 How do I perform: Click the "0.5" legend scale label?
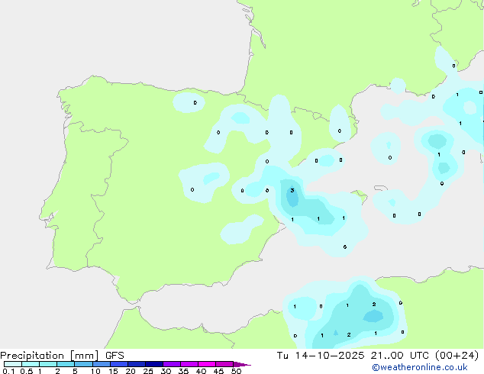click(x=27, y=371)
